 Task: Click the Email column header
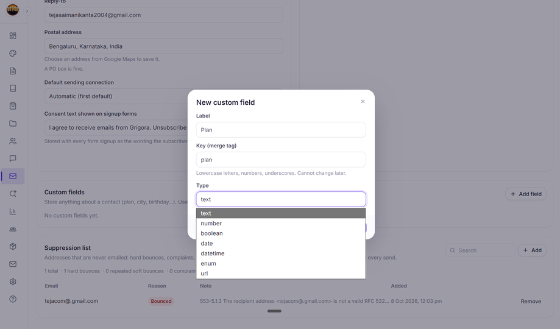51,286
